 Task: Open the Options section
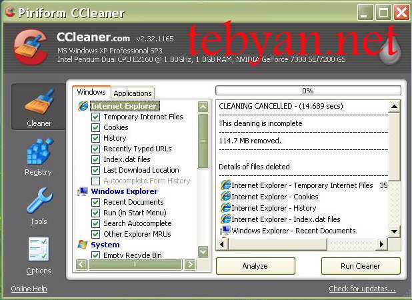point(39,255)
